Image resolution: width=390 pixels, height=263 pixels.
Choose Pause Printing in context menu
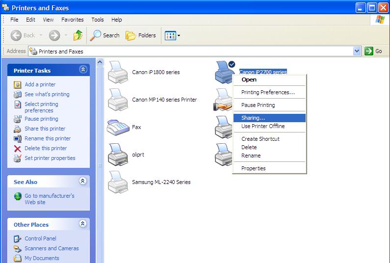point(269,105)
